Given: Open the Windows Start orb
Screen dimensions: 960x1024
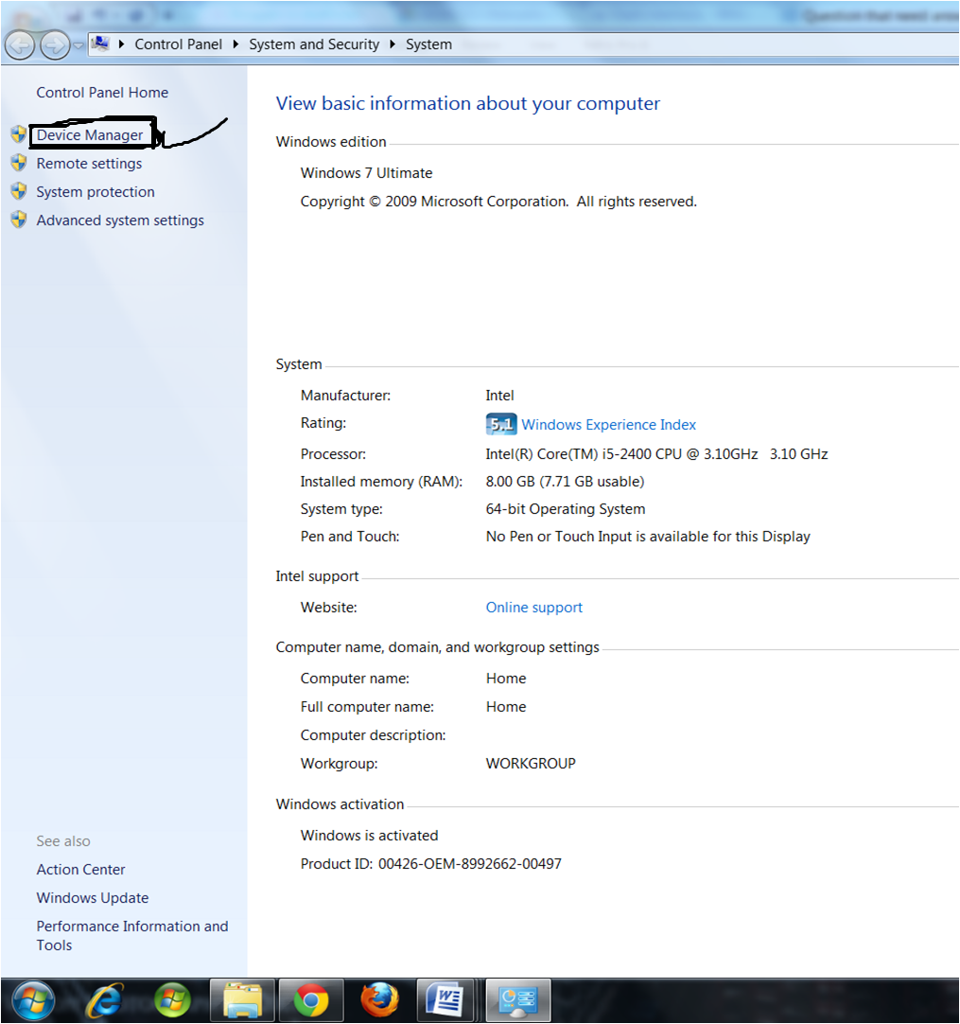Looking at the screenshot, I should tap(33, 1000).
